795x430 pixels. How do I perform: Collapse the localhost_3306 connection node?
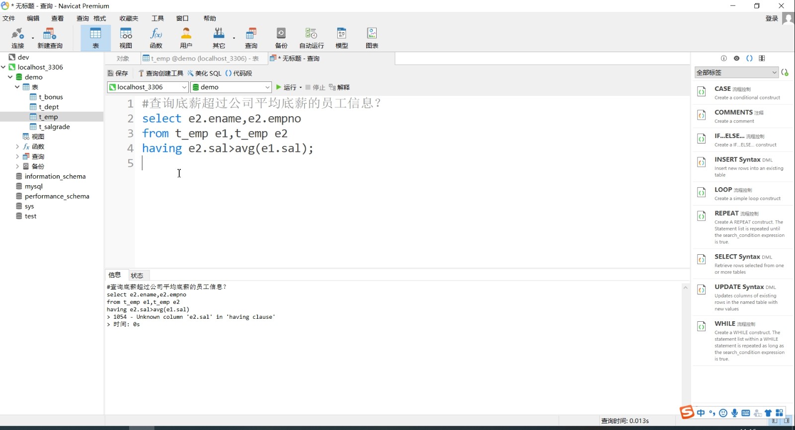pos(3,67)
